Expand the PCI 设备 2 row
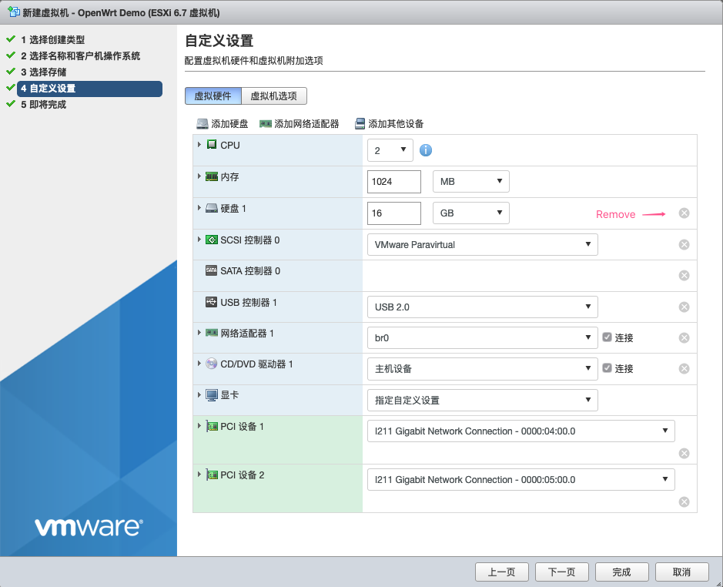This screenshot has width=723, height=587. (x=199, y=475)
